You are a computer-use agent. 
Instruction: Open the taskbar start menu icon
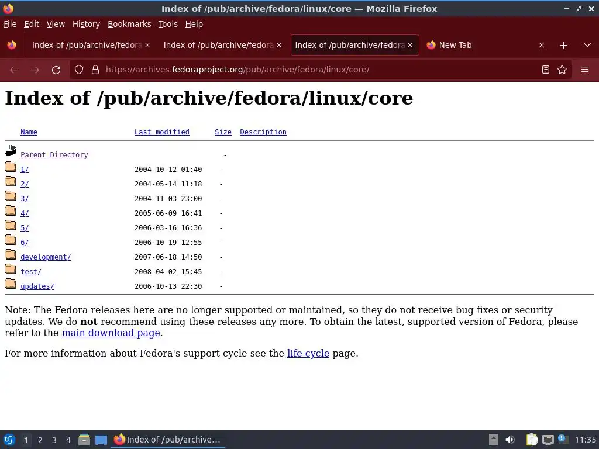click(9, 440)
